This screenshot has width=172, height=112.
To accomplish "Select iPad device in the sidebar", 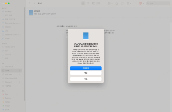I will pyautogui.click(x=11, y=70).
